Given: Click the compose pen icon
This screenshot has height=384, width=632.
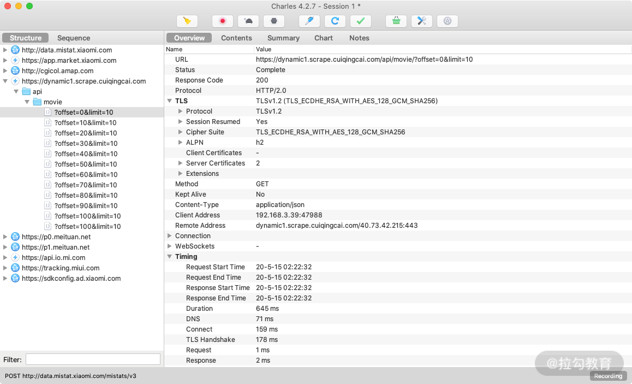Looking at the screenshot, I should click(x=309, y=21).
